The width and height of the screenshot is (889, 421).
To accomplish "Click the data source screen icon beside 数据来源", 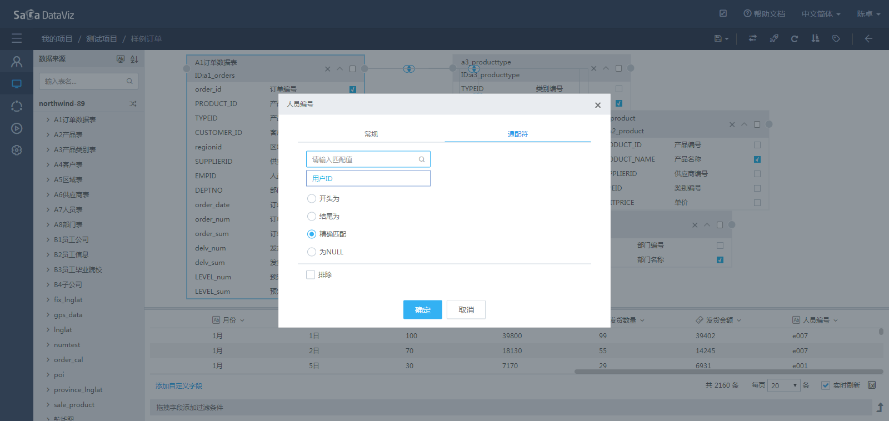I will tap(121, 59).
